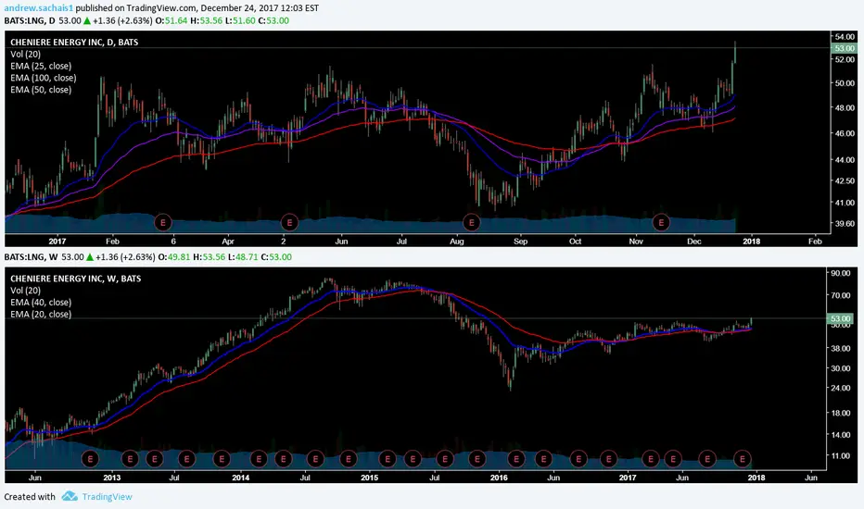Click the TradingView logo icon in the footer
This screenshot has height=509, width=864.
70,496
